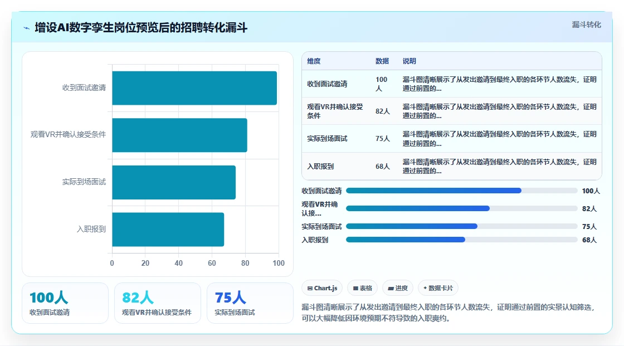Select the 进度 chip
This screenshot has width=624, height=346.
pos(398,288)
